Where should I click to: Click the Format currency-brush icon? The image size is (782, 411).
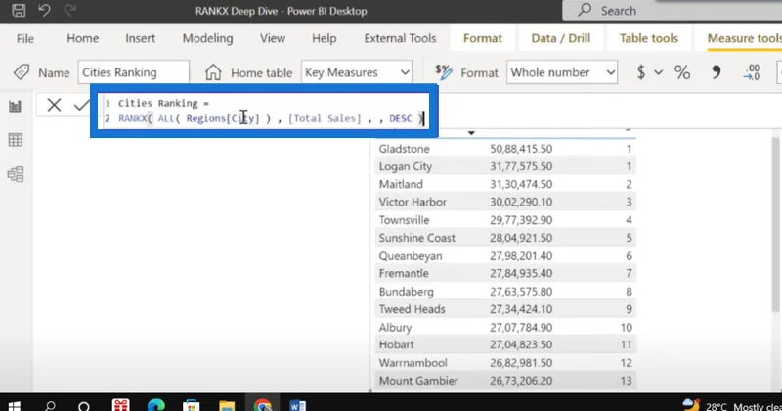(444, 72)
